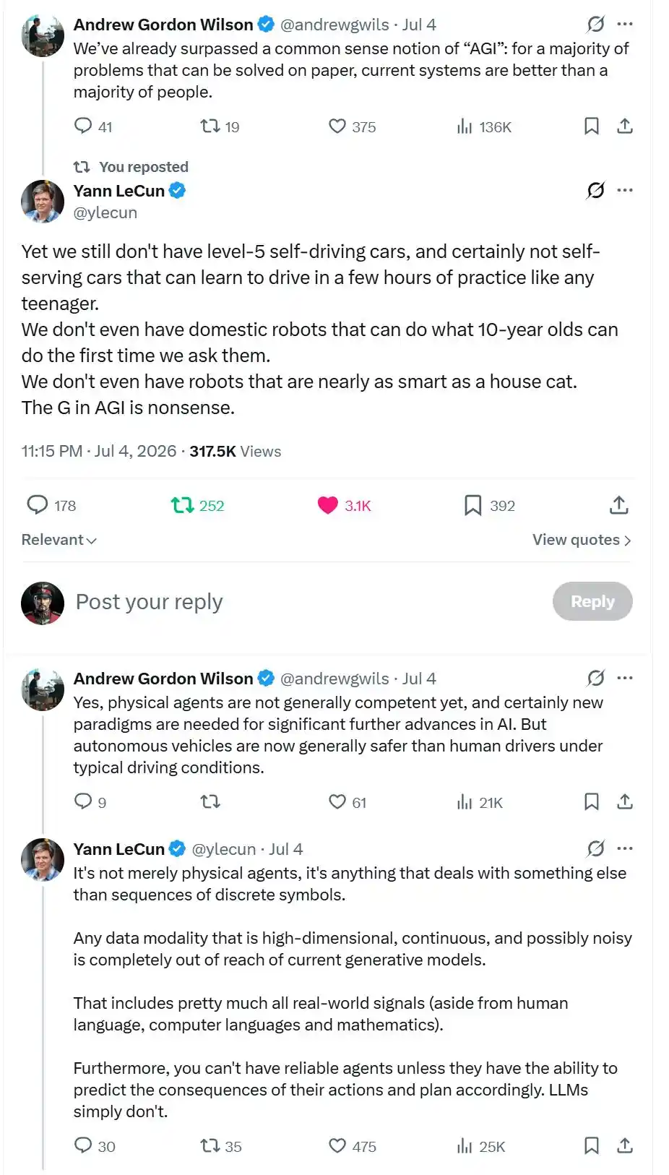Open Yann LeCun's profile picture on main post
This screenshot has height=1175, width=669.
(43, 202)
